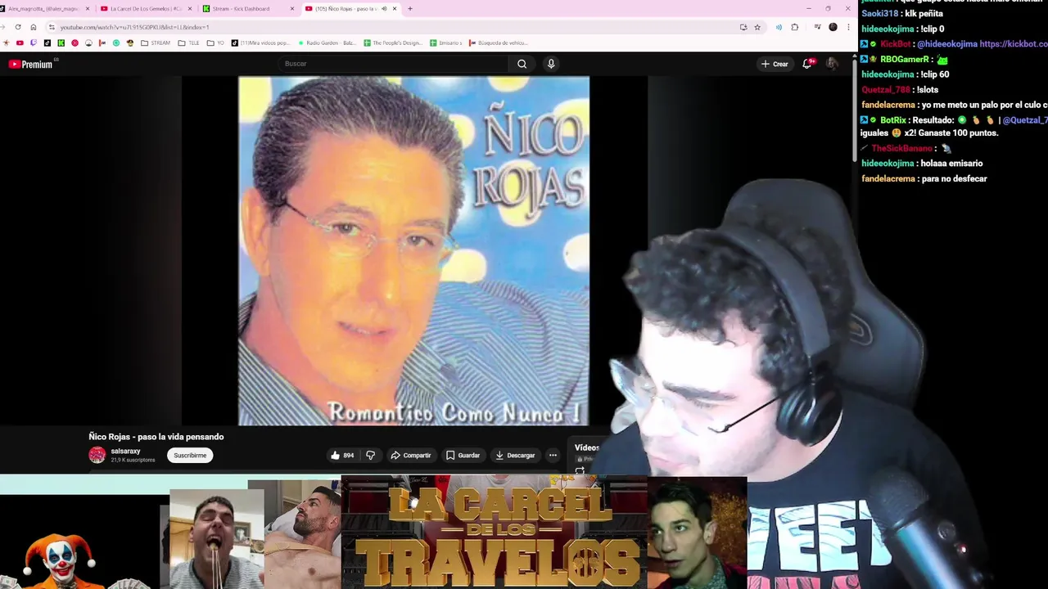Open the Chrome extensions puzzle icon
Viewport: 1048px width, 589px height.
coord(794,27)
